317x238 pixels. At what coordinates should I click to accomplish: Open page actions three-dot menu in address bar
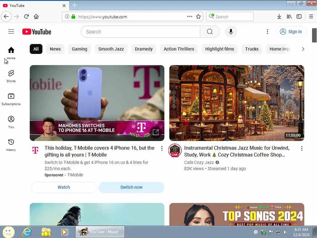(x=190, y=16)
